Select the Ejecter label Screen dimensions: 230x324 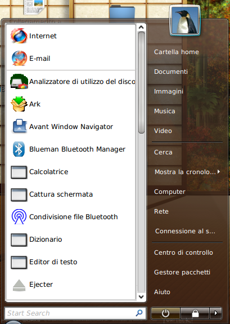click(41, 285)
